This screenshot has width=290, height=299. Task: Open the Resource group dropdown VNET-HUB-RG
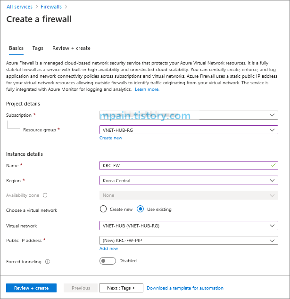tap(189, 130)
